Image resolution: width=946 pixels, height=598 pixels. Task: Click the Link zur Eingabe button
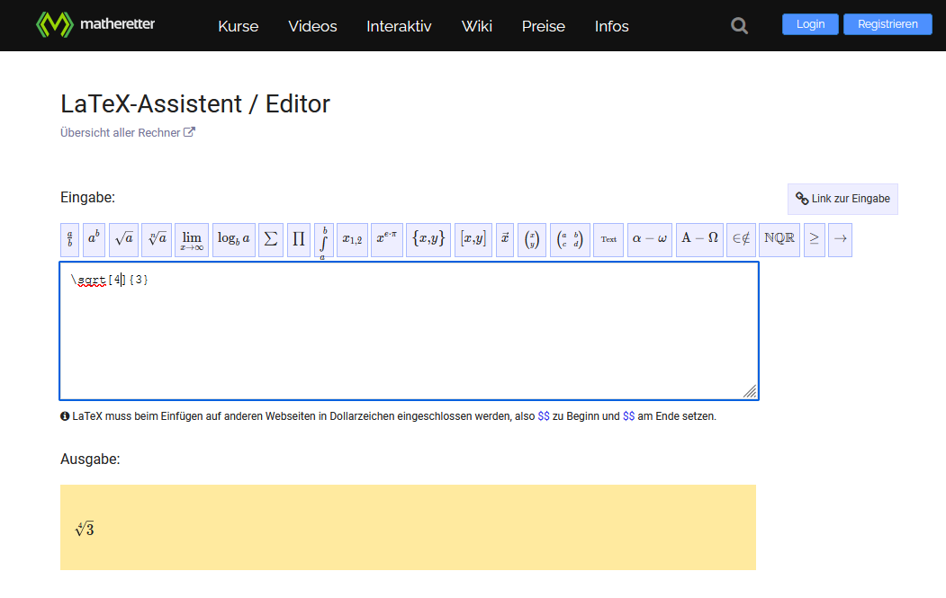click(842, 199)
